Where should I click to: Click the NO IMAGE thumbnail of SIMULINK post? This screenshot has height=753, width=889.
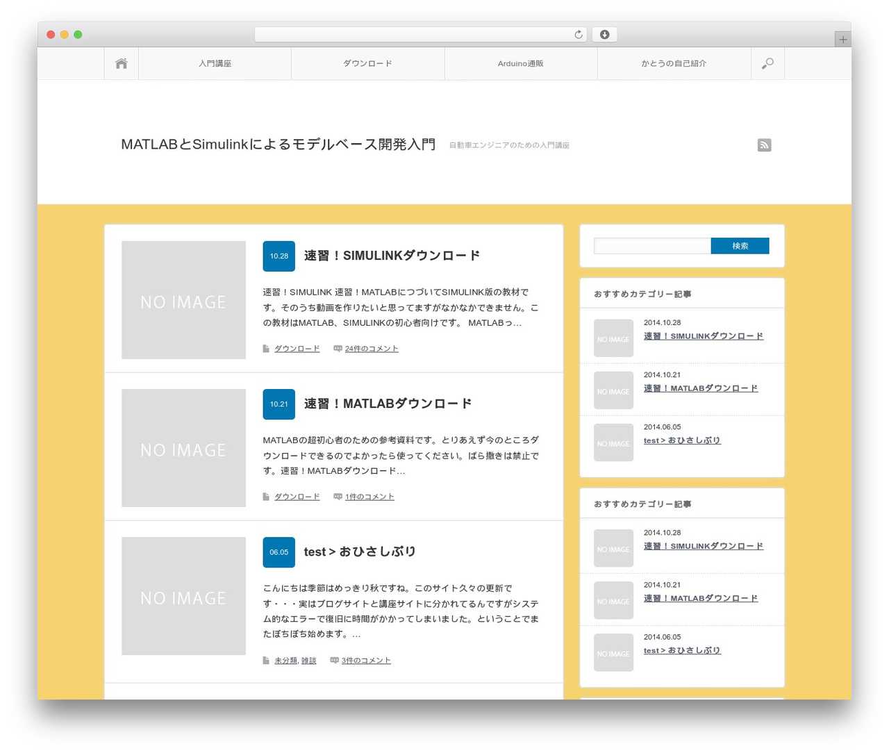point(183,300)
